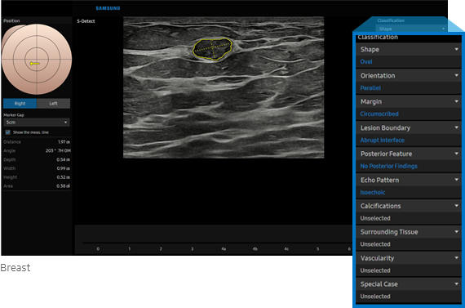The height and width of the screenshot is (308, 465).
Task: Select the Left breast button
Action: [x=53, y=104]
